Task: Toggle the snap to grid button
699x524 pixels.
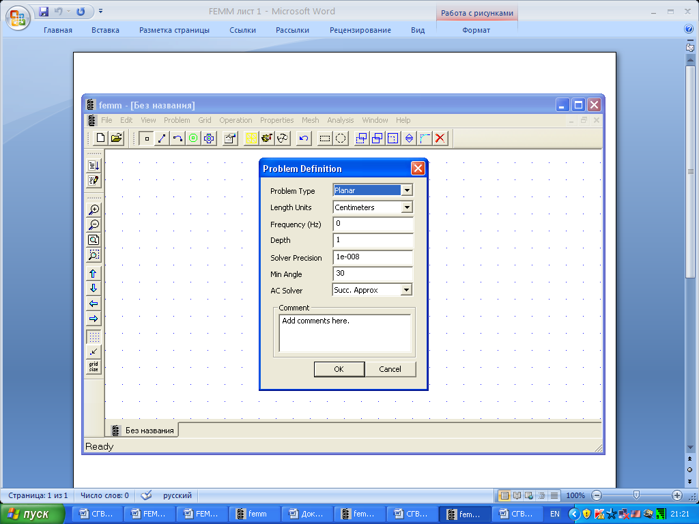Action: pyautogui.click(x=94, y=352)
